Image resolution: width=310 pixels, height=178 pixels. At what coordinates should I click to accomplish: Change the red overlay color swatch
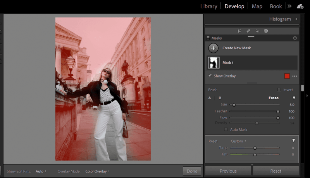(x=287, y=76)
